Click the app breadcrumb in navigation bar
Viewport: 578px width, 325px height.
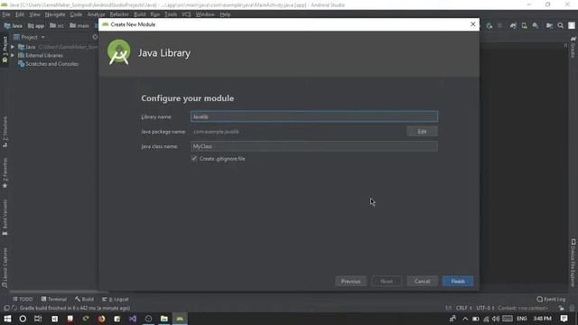tap(36, 26)
